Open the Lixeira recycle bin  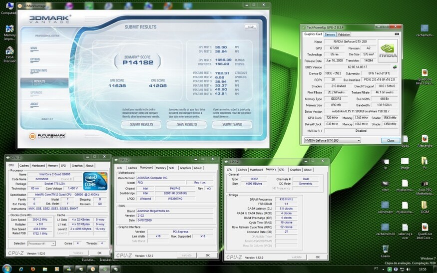point(386,251)
